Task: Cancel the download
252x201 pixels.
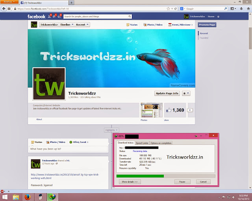Action: coord(203,182)
